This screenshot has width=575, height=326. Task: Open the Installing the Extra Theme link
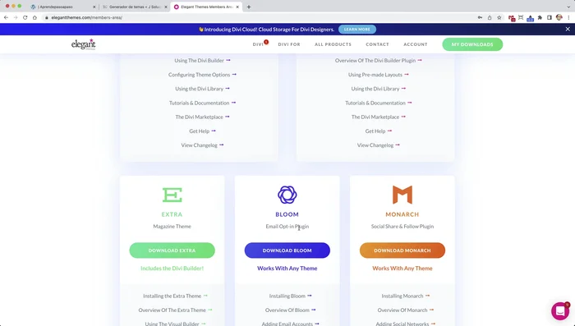point(175,296)
